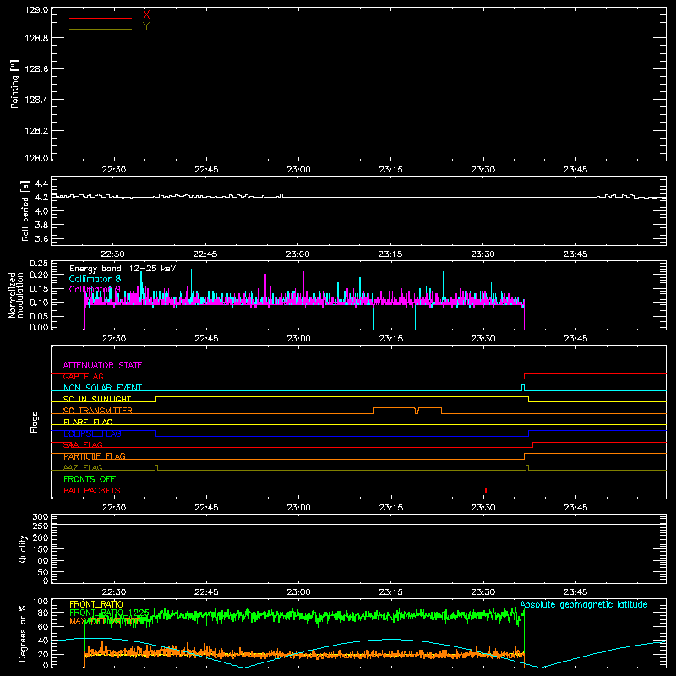Click 23:15 label under Roll period panel
The width and height of the screenshot is (676, 676).
pyautogui.click(x=390, y=254)
